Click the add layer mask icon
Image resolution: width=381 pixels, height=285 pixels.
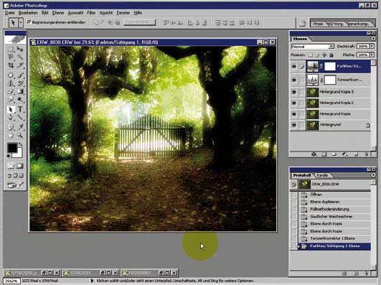pos(324,154)
